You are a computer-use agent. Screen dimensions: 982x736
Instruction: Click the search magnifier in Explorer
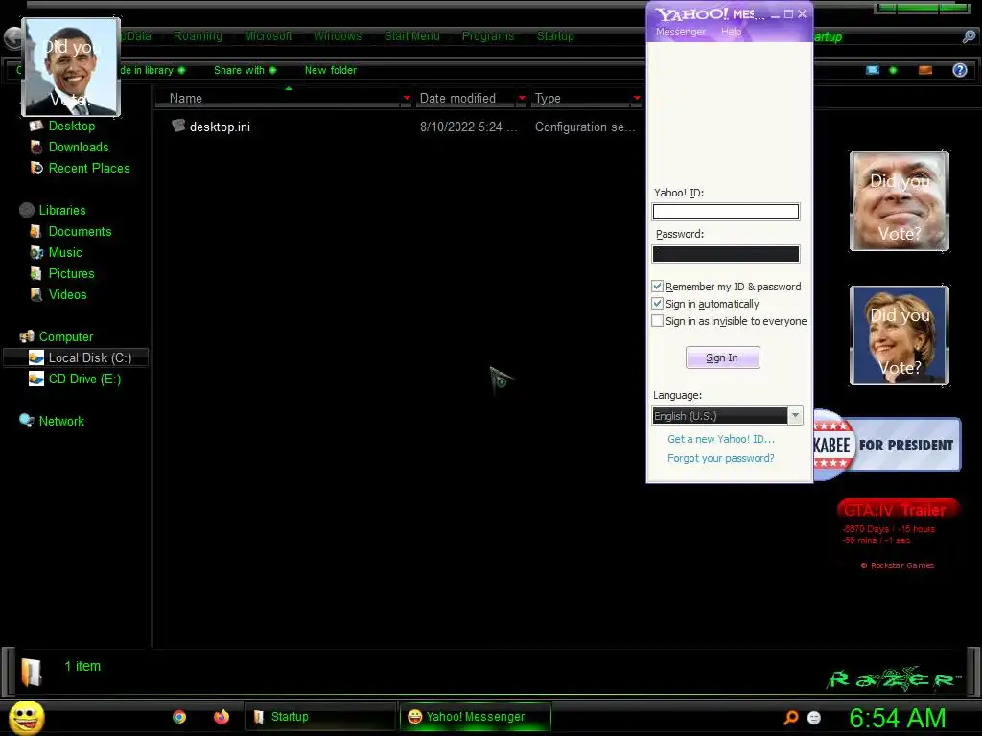click(969, 37)
